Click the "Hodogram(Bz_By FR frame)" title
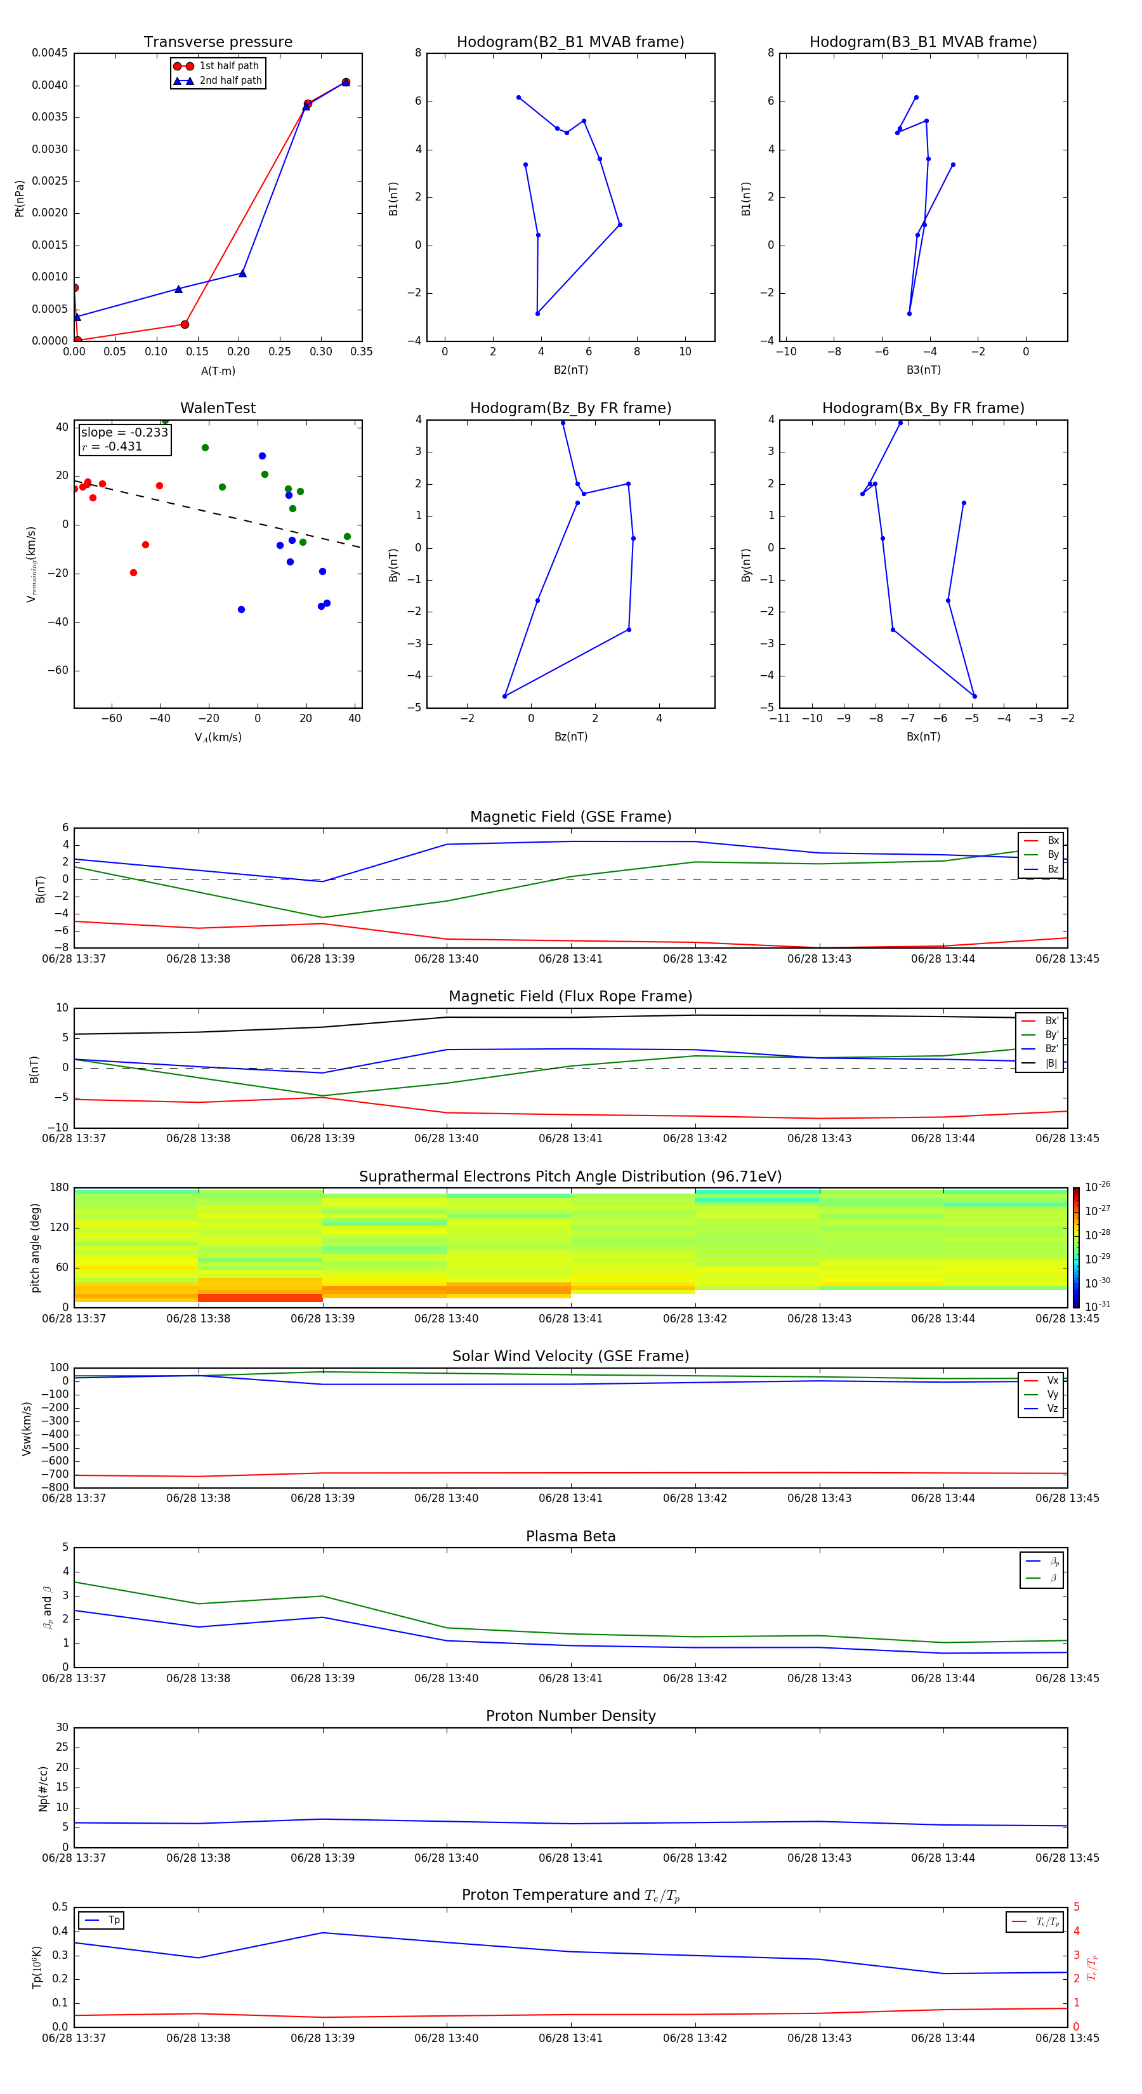 coord(570,408)
